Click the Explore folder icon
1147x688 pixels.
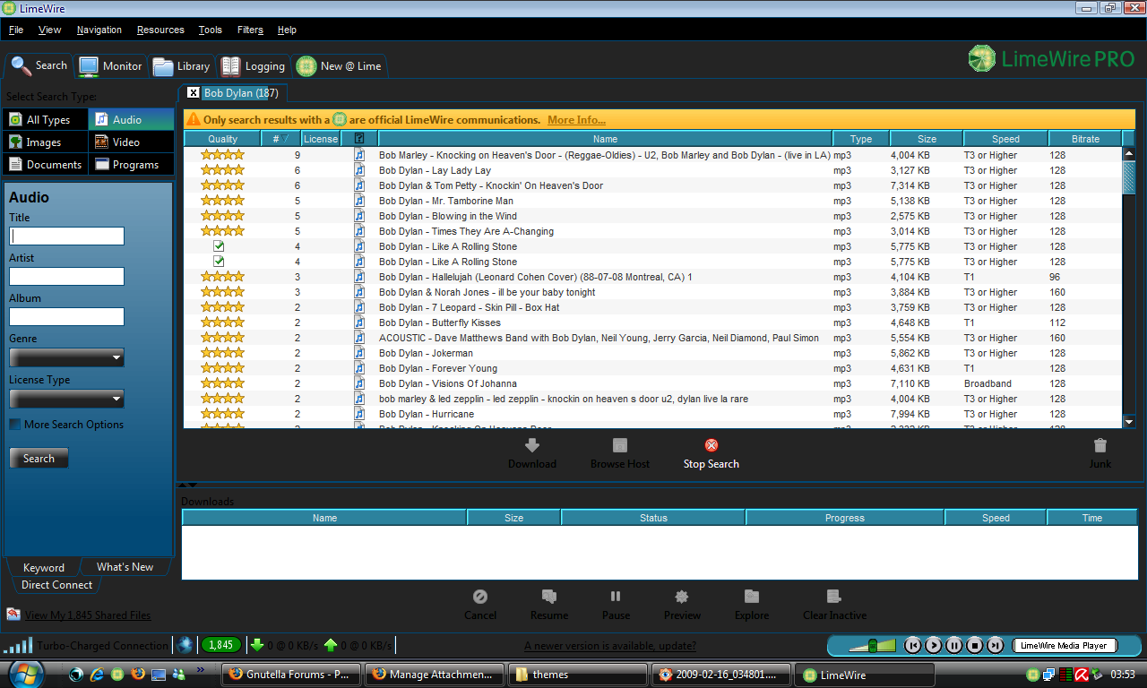tap(752, 597)
